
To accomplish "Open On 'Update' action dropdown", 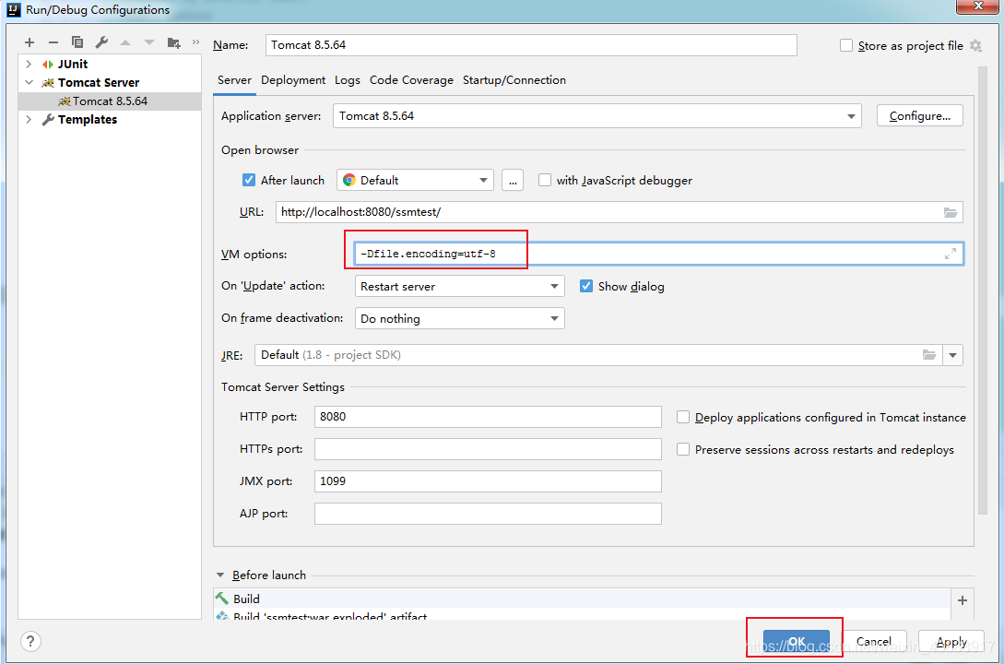I will click(x=460, y=286).
